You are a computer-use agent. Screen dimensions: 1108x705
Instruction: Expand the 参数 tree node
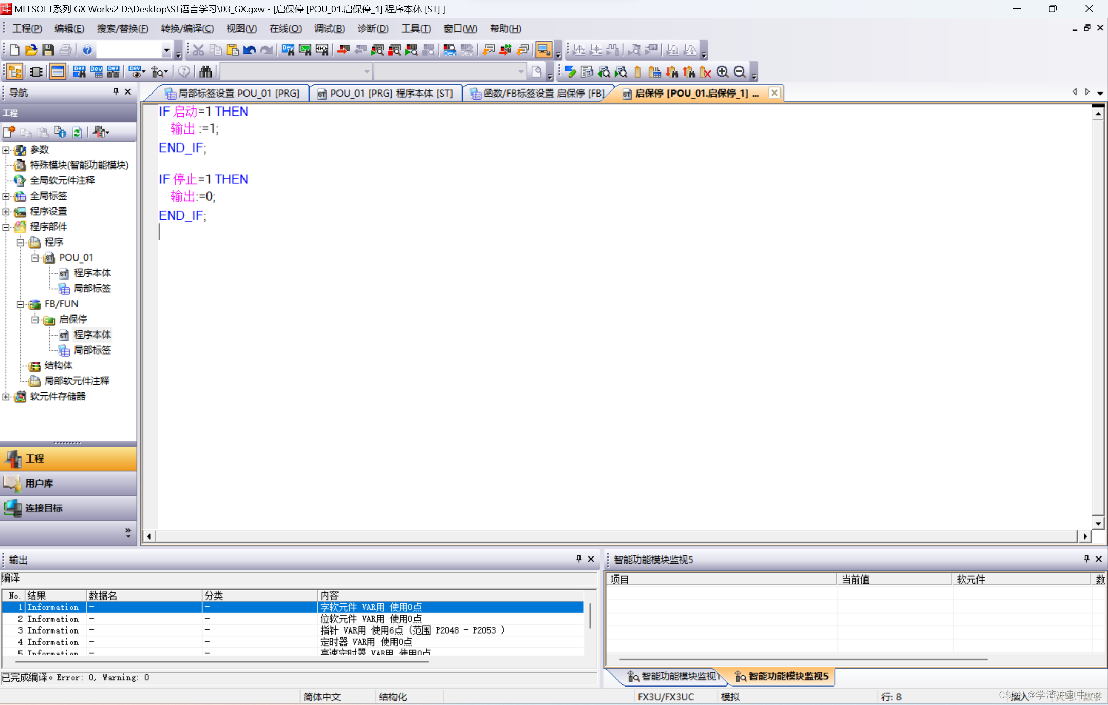6,150
